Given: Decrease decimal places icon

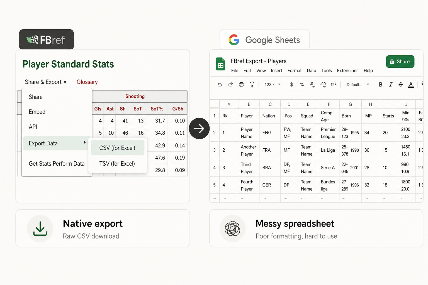Looking at the screenshot, I should (x=312, y=85).
